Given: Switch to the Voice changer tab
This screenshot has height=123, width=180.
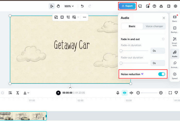Looking at the screenshot, I should coord(154,26).
